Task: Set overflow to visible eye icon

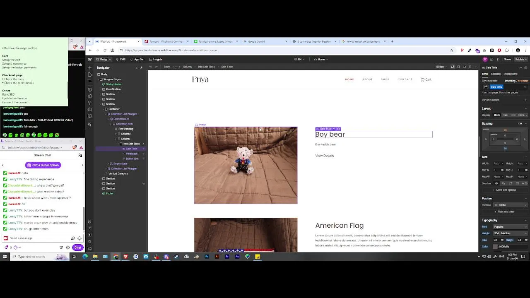Action: coord(496,183)
